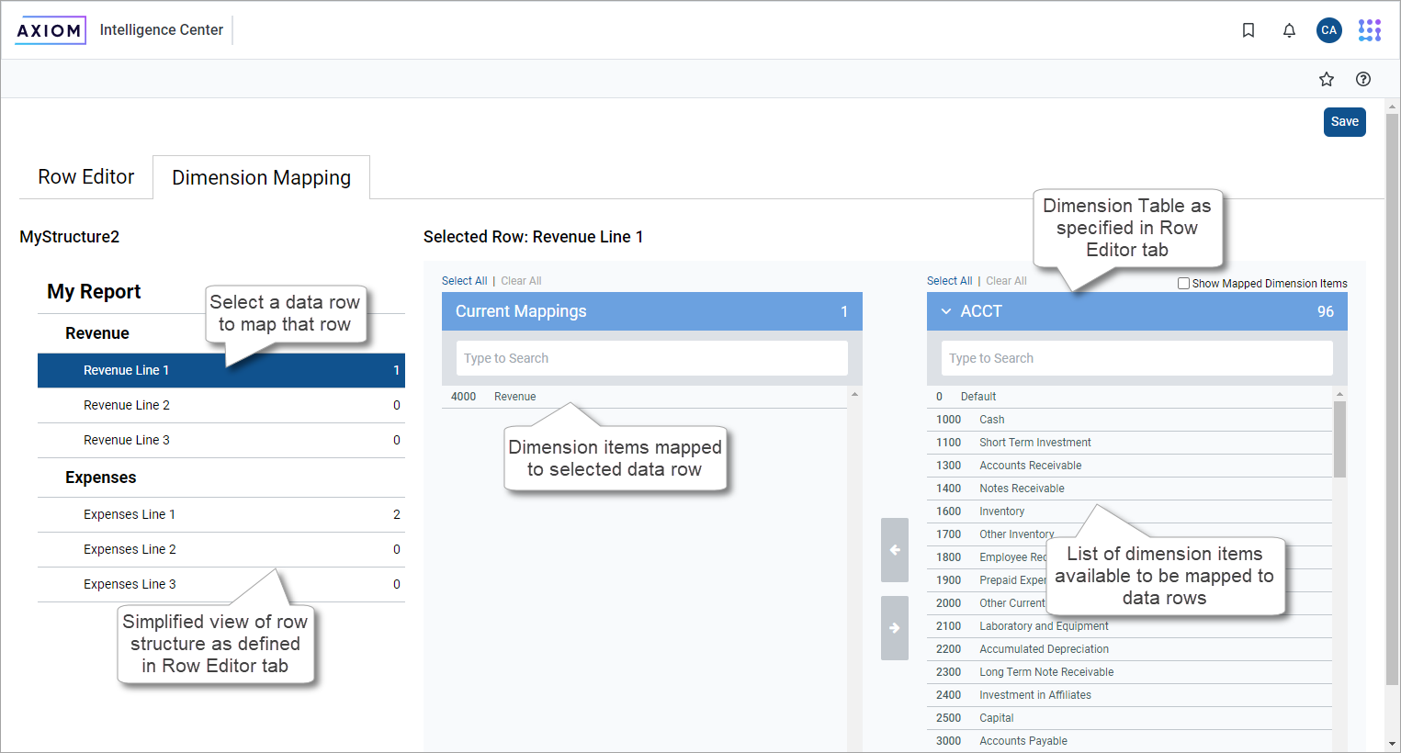
Task: Click the bookmark icon in the header
Action: [x=1248, y=30]
